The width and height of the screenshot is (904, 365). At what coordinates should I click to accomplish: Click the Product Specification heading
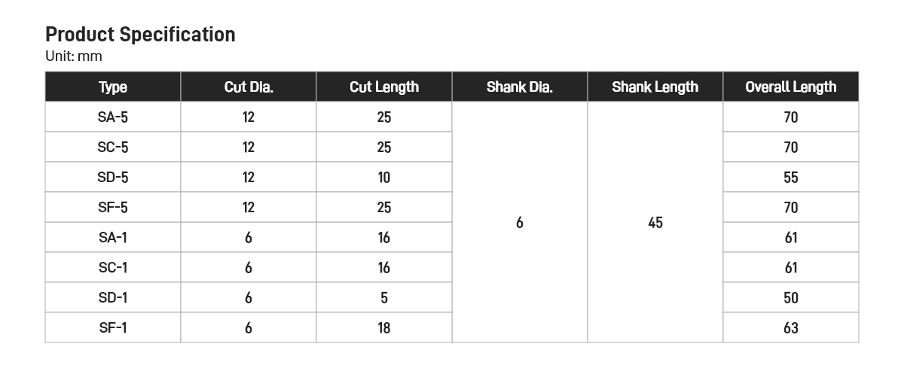pos(140,35)
